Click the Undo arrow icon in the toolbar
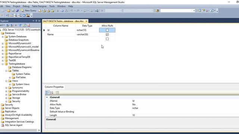 pos(71,11)
